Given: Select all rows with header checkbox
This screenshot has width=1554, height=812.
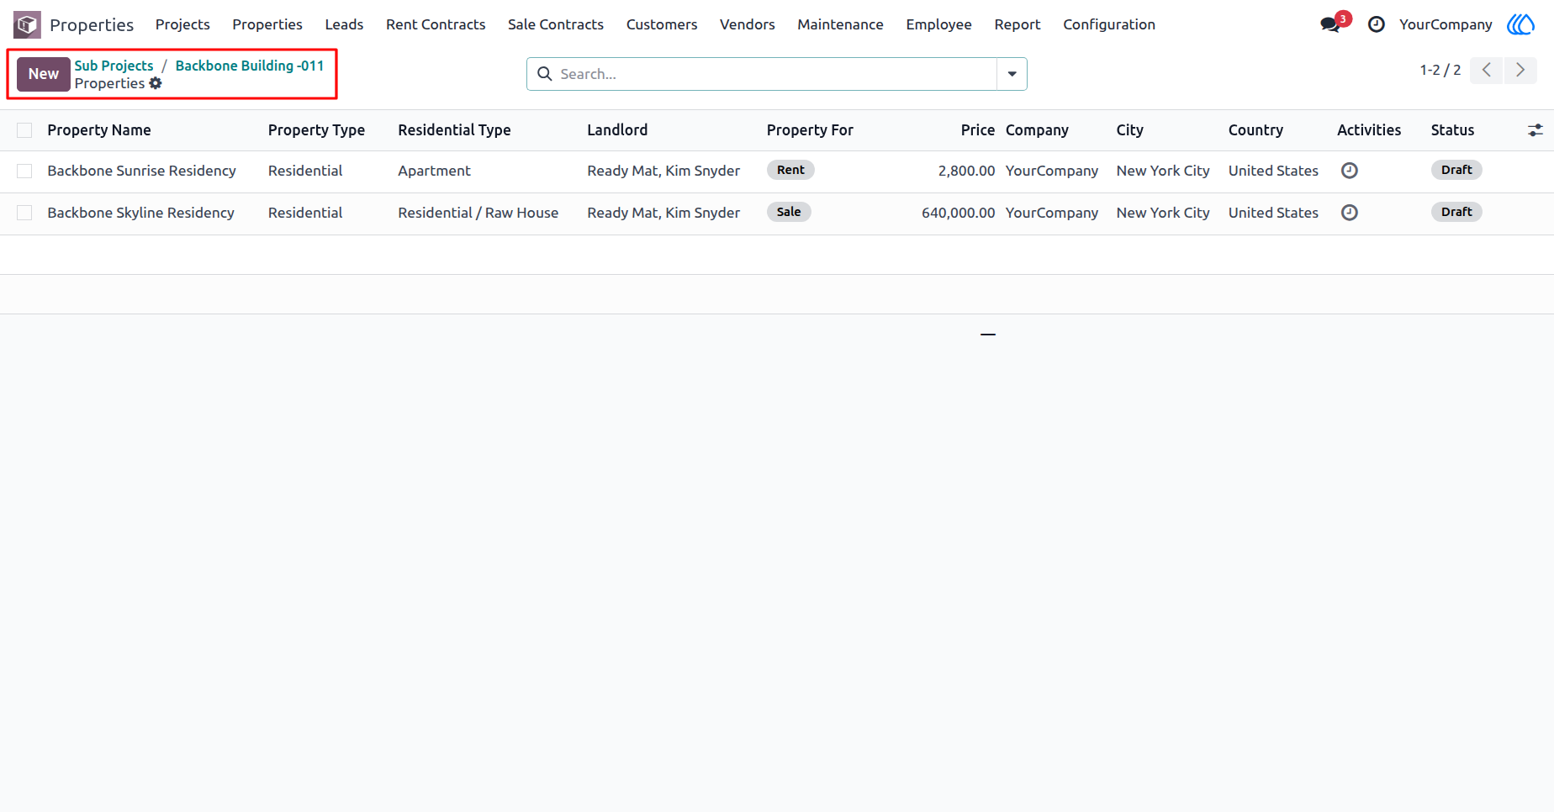Looking at the screenshot, I should [x=24, y=130].
